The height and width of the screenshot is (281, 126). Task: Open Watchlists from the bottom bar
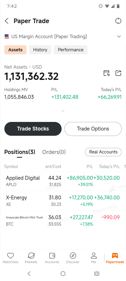(10, 258)
